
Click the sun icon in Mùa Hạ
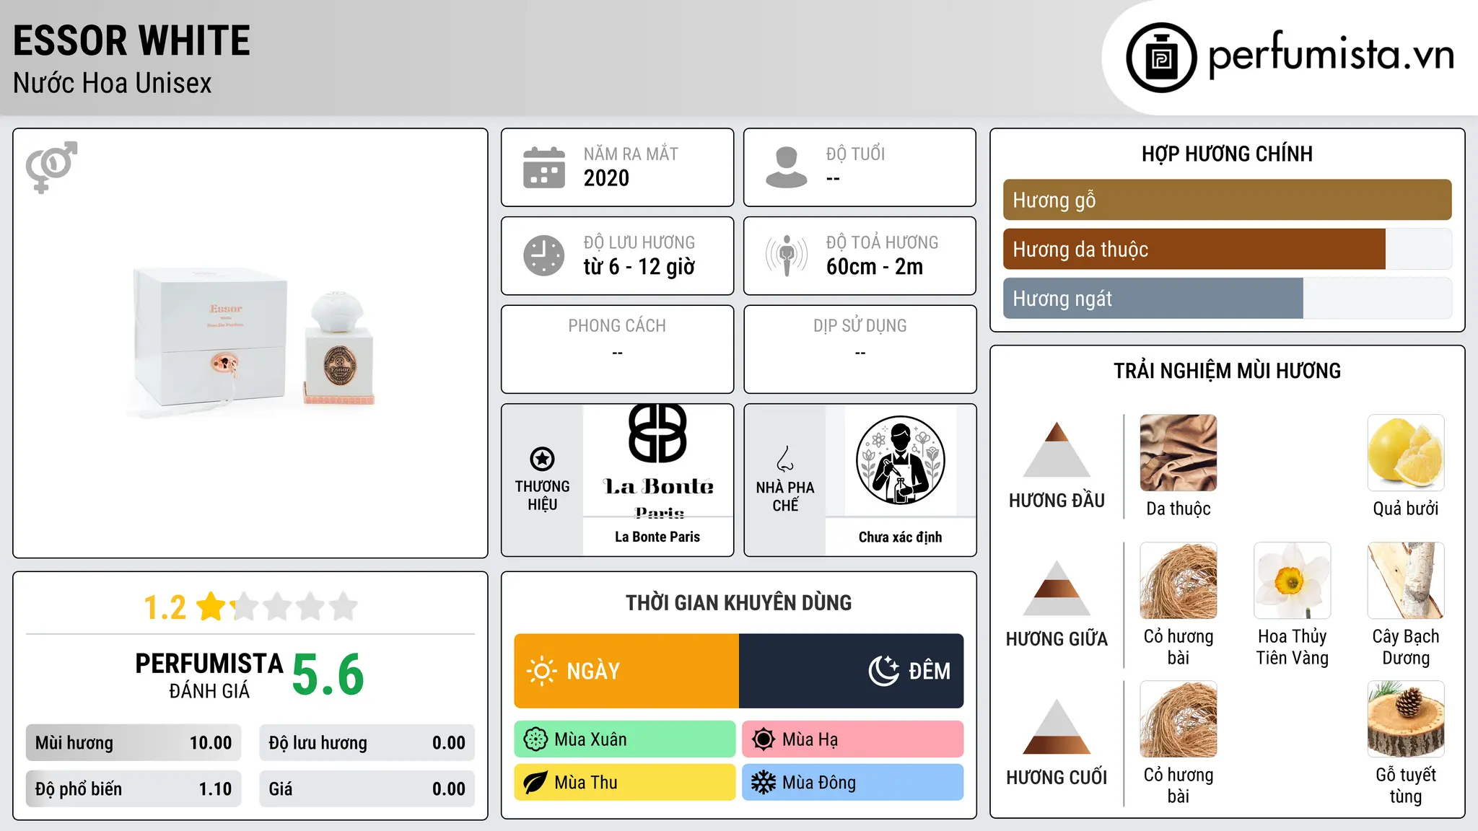pyautogui.click(x=764, y=739)
